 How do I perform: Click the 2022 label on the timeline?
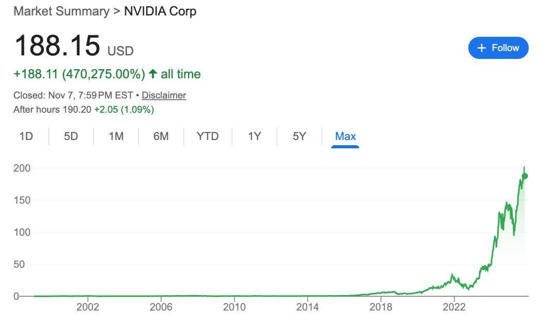(454, 307)
